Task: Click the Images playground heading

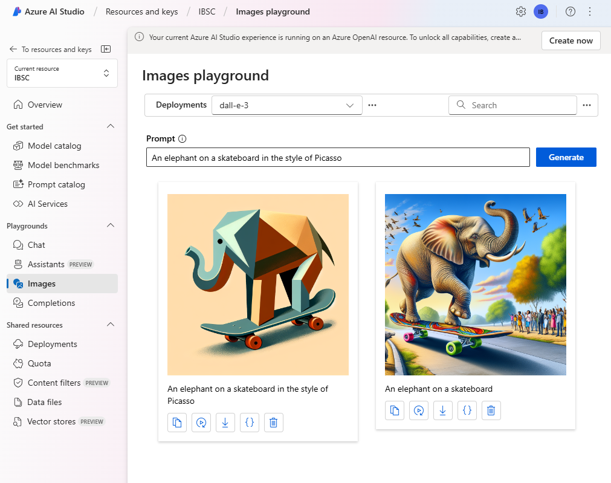Action: (x=205, y=75)
